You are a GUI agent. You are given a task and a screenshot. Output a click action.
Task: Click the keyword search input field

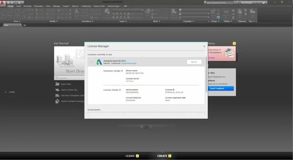[220, 3]
